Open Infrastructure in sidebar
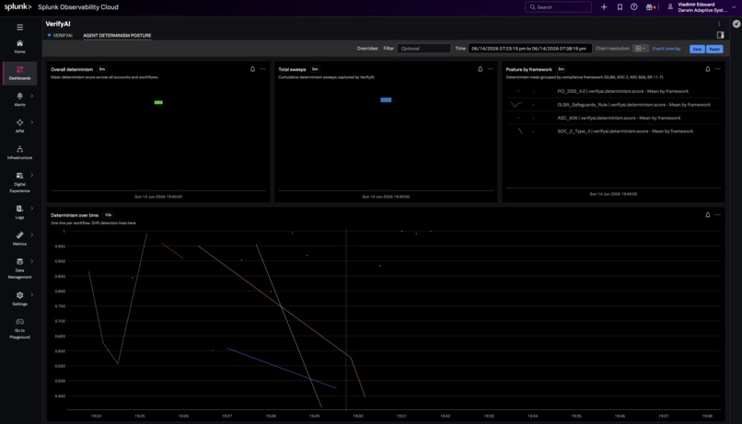Screen dimensions: 742x424 [x=20, y=152]
